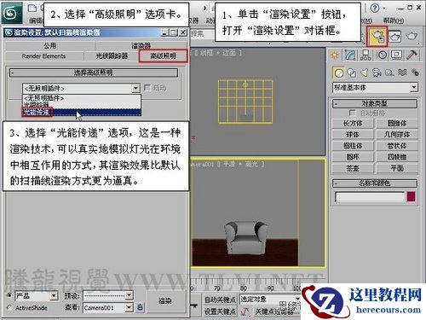Switch to the Render Elements tab
Viewport: 426px width, 320px height.
coord(43,56)
